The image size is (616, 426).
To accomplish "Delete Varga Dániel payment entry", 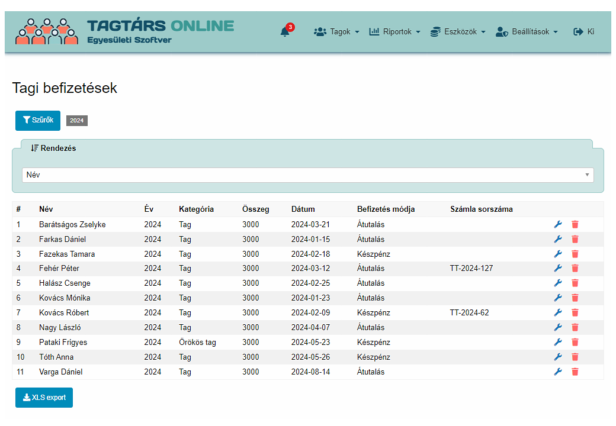I will (x=575, y=372).
